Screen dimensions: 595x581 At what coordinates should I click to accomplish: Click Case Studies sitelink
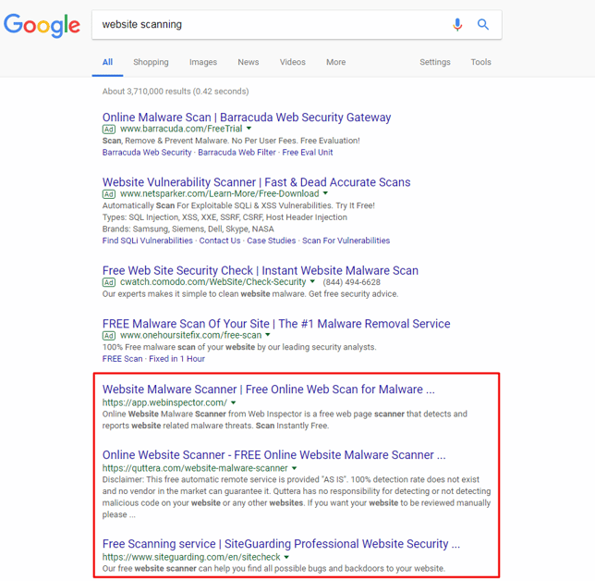pos(272,241)
